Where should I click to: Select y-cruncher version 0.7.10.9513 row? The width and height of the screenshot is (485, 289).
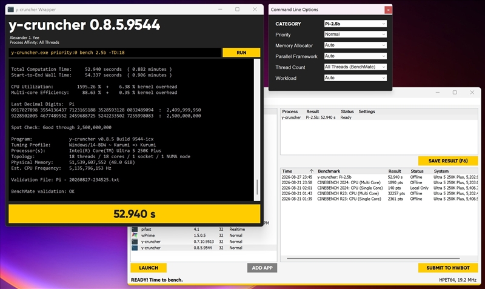click(x=204, y=242)
